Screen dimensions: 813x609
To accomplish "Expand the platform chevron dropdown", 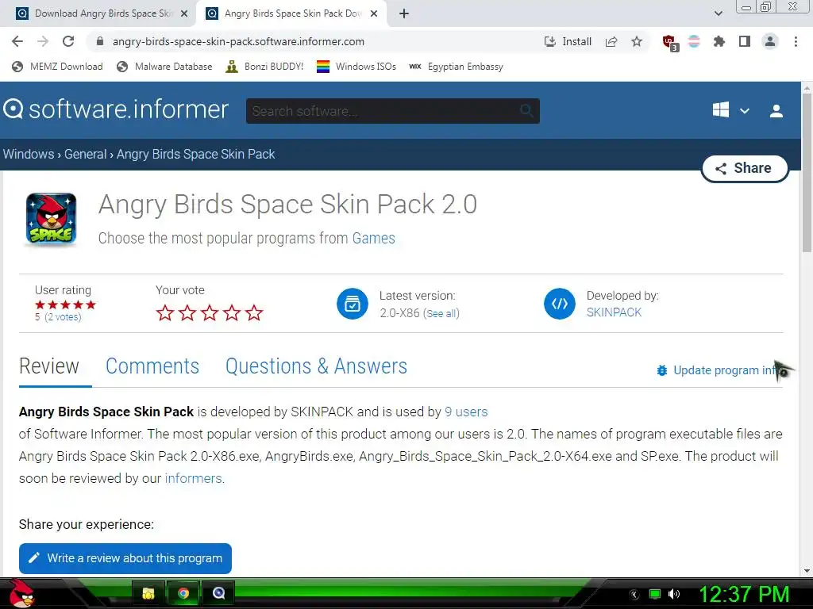I will pyautogui.click(x=745, y=111).
